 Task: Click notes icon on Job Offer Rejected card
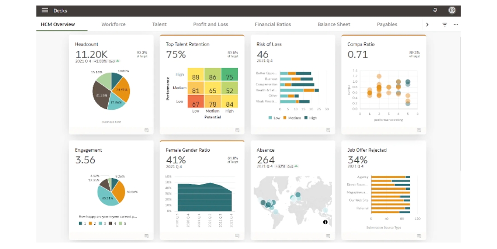[419, 236]
